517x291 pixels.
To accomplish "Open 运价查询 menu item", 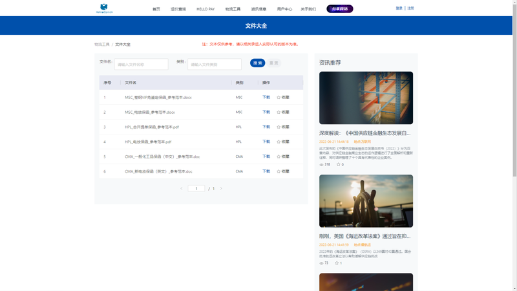I will point(178,9).
